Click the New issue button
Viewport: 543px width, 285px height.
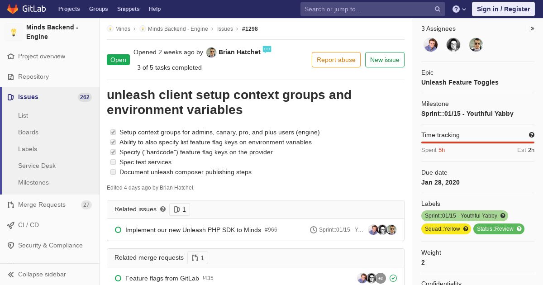pyautogui.click(x=385, y=60)
